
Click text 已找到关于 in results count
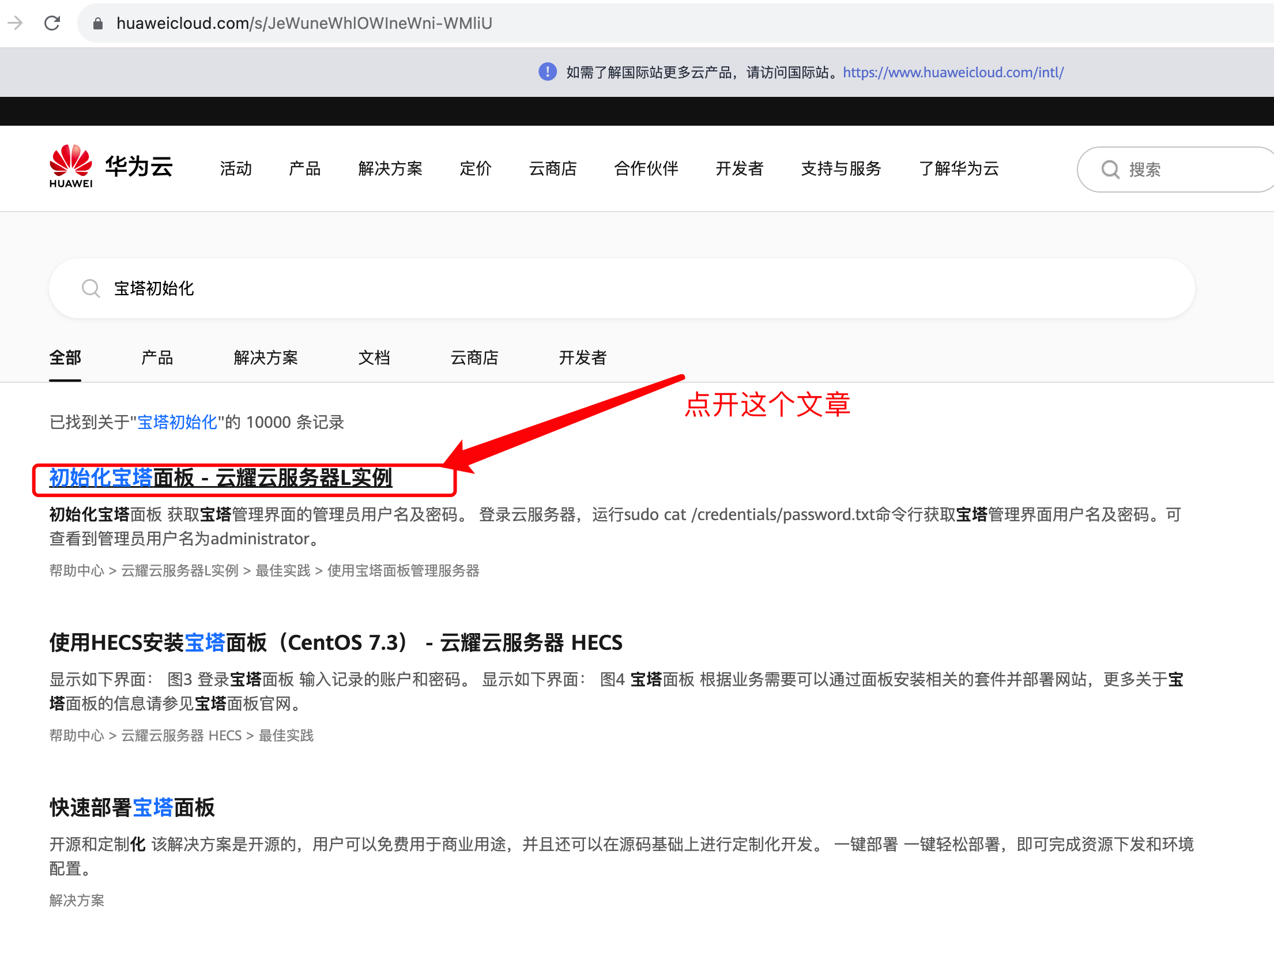(x=89, y=422)
